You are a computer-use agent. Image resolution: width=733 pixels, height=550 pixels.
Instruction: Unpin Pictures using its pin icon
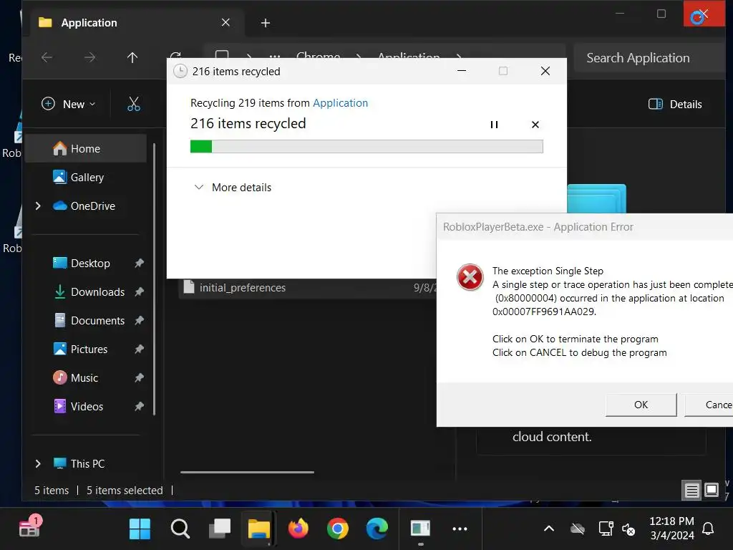click(139, 349)
